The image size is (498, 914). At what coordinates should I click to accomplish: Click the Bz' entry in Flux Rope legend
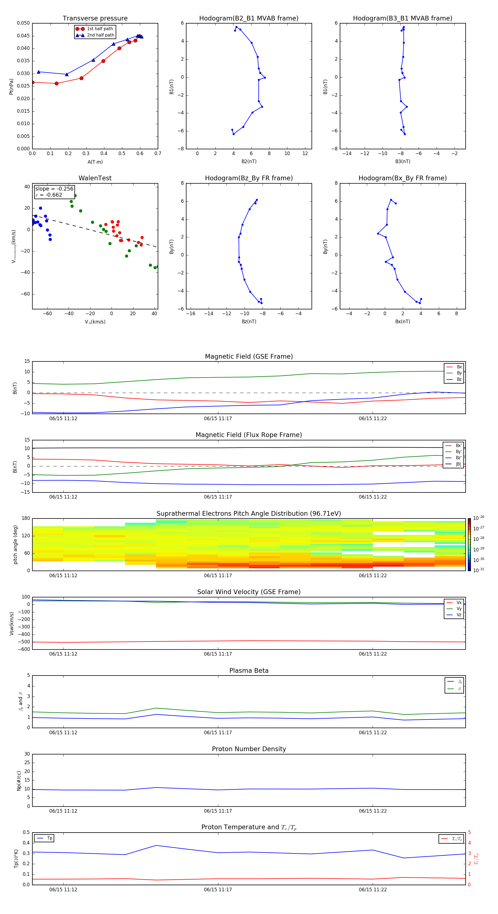click(x=459, y=458)
